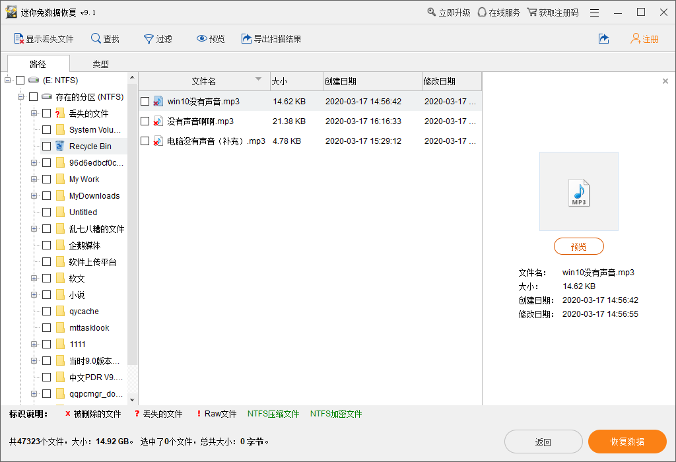The width and height of the screenshot is (676, 462).
Task: Sort by 大小 column header
Action: pos(296,81)
